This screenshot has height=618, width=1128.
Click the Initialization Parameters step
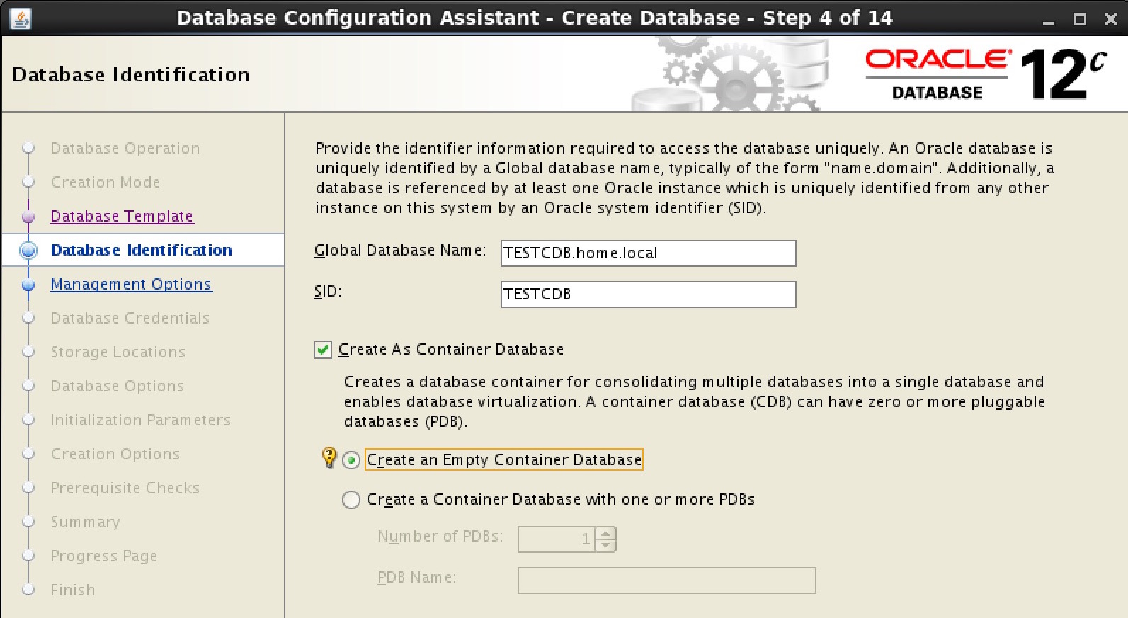point(141,420)
